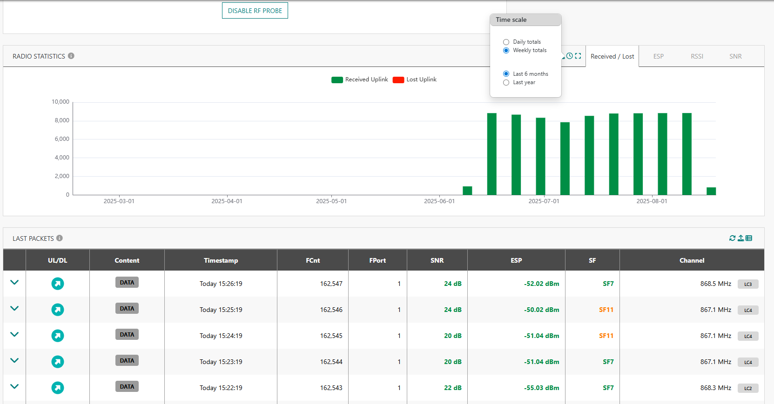Expand details for the 15:22:19 packet
The image size is (774, 404).
14,387
